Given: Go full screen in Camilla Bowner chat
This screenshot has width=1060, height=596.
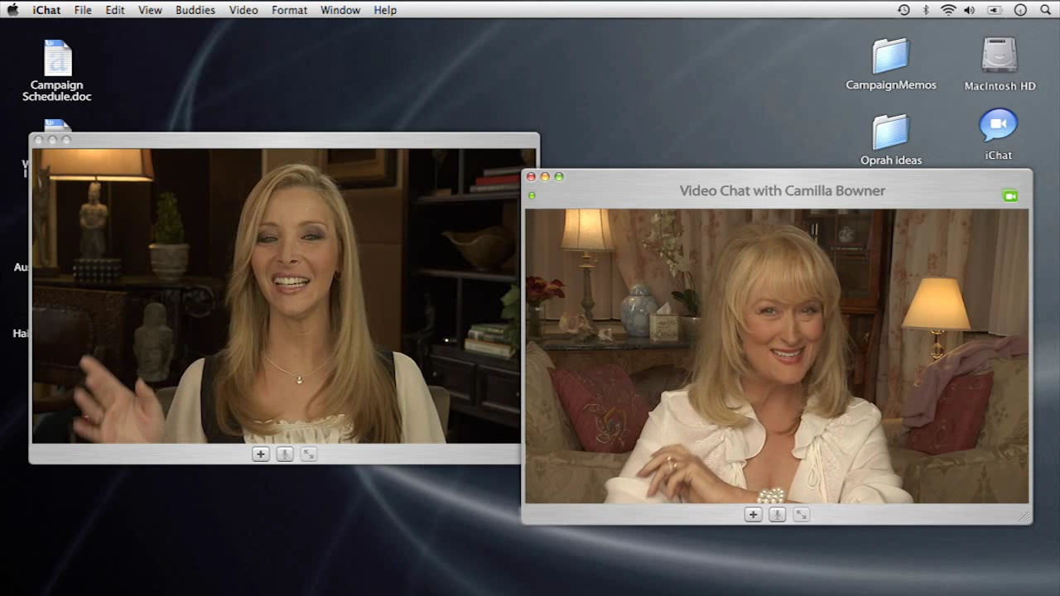Looking at the screenshot, I should point(801,515).
